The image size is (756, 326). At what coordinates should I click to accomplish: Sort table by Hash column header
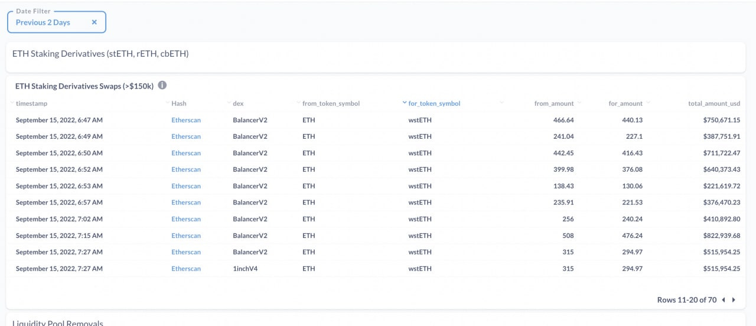[x=179, y=103]
